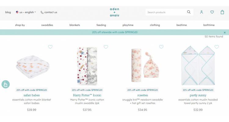Open the user account icon
229x122 pixels.
tap(202, 12)
